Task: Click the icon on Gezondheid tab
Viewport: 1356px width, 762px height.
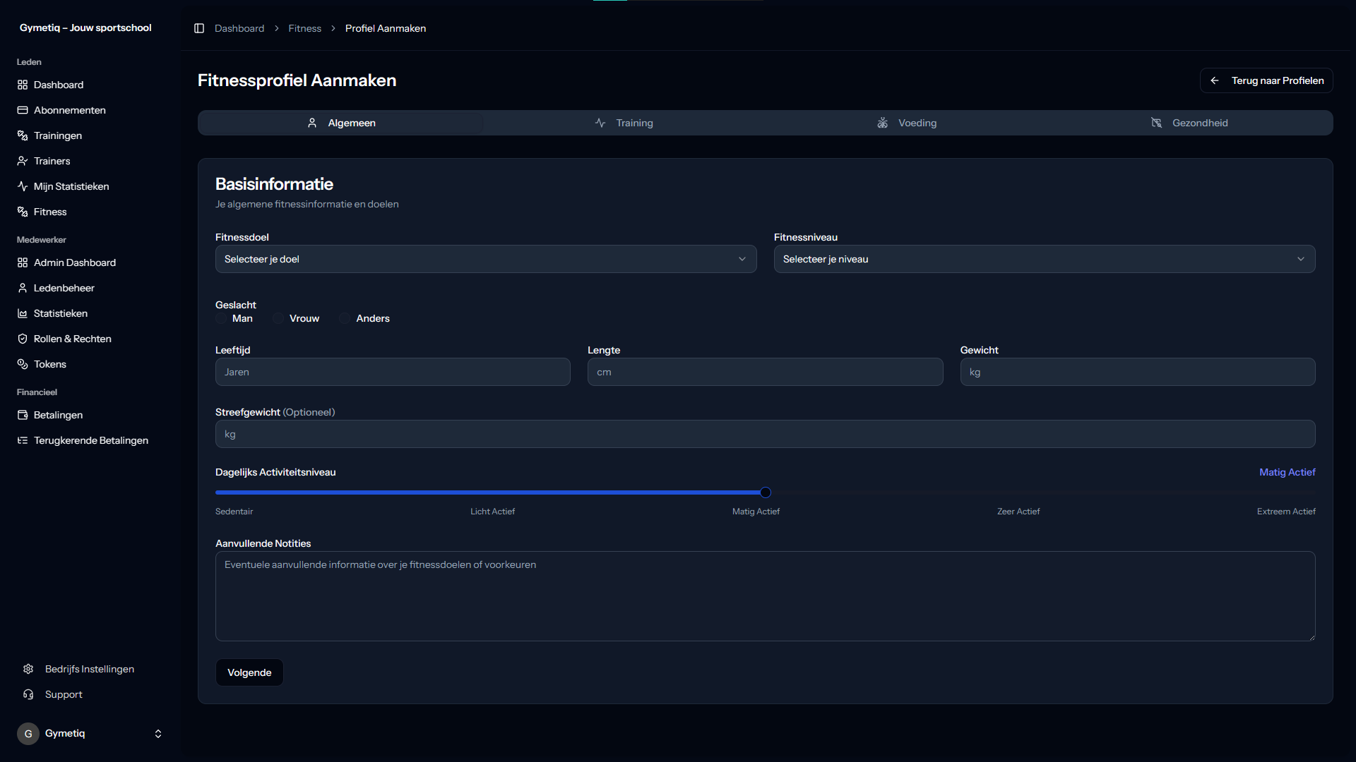Action: tap(1157, 123)
